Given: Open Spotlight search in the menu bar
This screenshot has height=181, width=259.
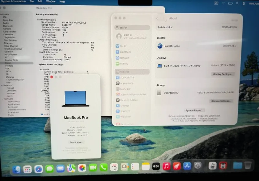Looking at the screenshot, I should click(237, 3).
